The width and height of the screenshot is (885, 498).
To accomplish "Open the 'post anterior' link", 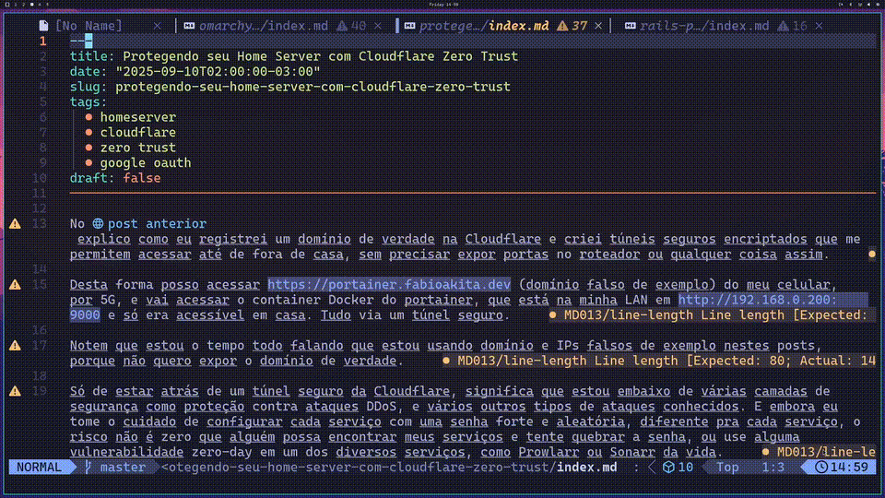I will pos(157,223).
